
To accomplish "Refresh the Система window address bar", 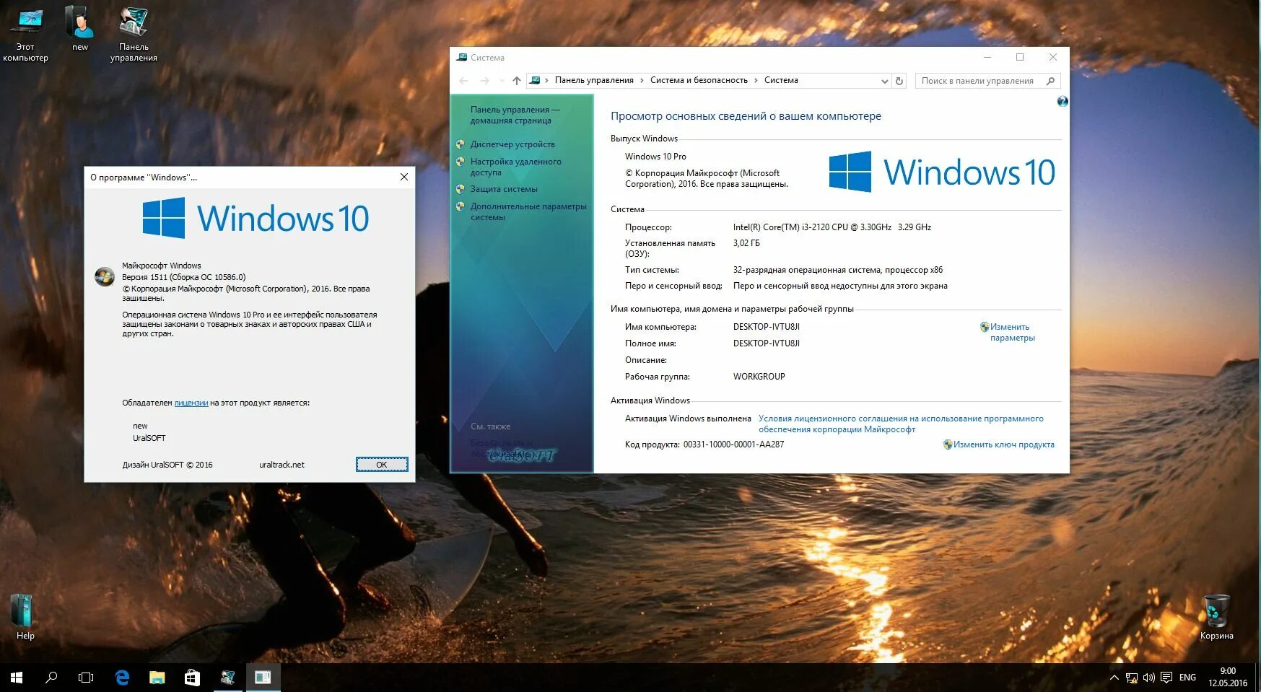I will (899, 81).
